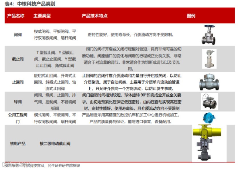The image size is (238, 169).
Task: Click types cell starting 旋启式止回阀
Action: (55, 82)
